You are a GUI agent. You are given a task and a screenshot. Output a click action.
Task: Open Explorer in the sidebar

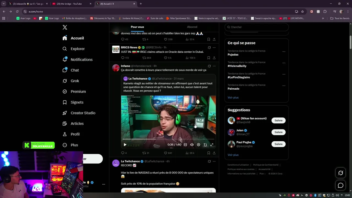tap(73, 49)
